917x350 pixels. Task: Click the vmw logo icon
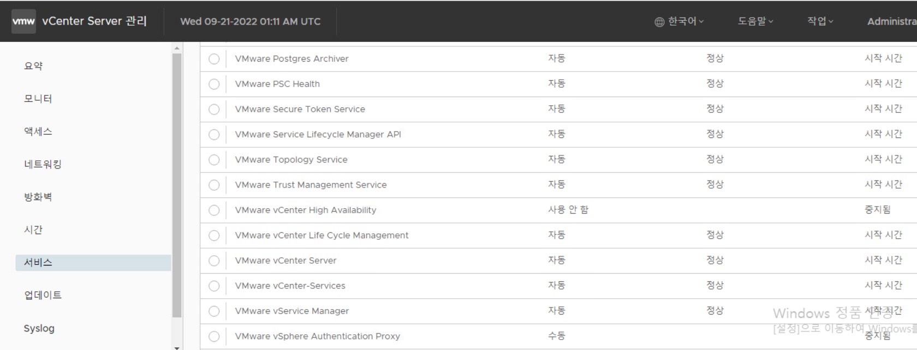23,21
